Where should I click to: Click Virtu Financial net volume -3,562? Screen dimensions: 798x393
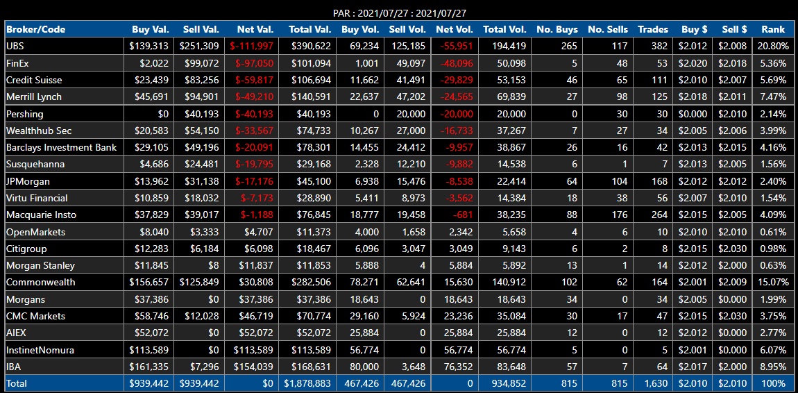point(458,197)
